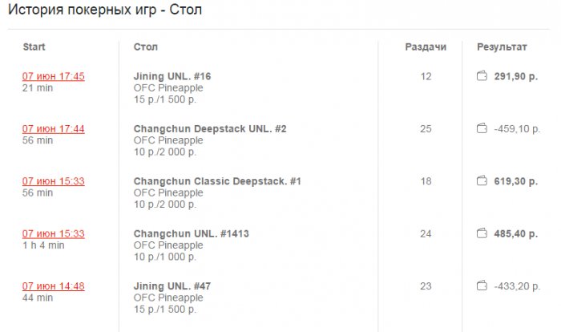Open the 07 июн 15:33 link lasting 1 h 4 min
Image resolution: width=561 pixels, height=332 pixels.
coord(53,233)
